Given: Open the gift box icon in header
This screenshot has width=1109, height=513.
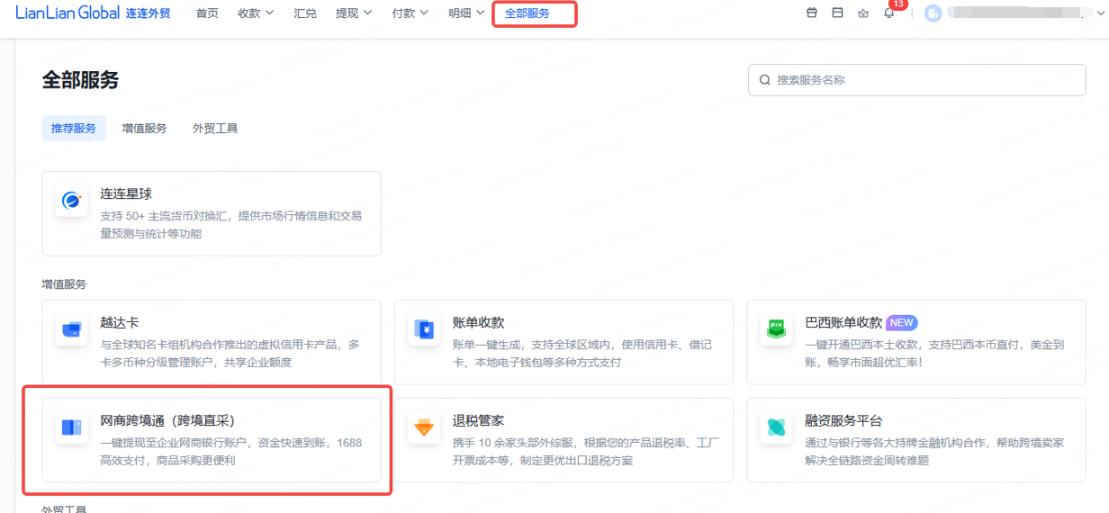Looking at the screenshot, I should click(x=812, y=13).
